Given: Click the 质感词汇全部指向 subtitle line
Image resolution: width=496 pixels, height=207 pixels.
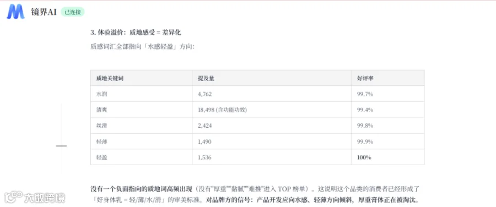Looking at the screenshot, I should (142, 47).
